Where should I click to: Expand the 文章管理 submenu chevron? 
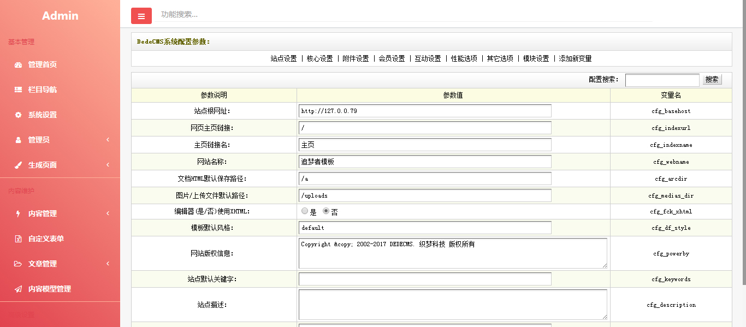click(108, 264)
